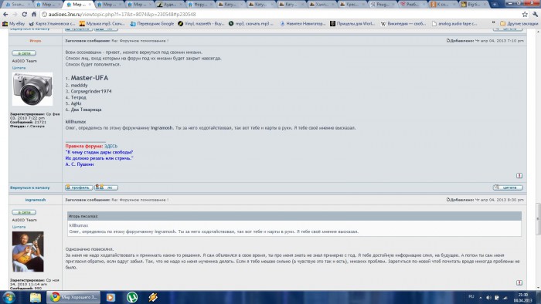Open the Другие закладки bookmarks folder
The image size is (541, 304).
point(519,24)
